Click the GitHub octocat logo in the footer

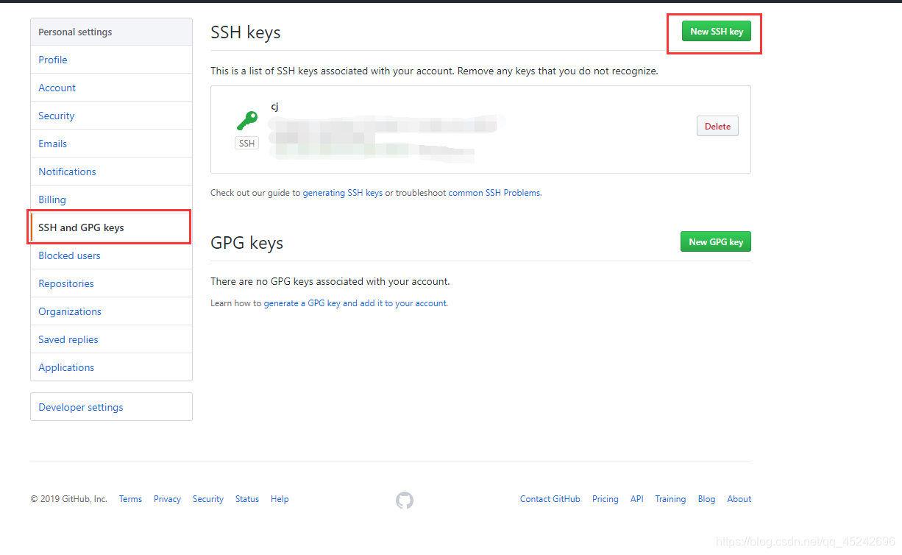tap(404, 500)
